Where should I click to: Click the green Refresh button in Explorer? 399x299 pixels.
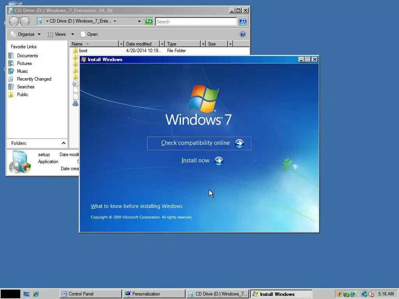pos(149,21)
